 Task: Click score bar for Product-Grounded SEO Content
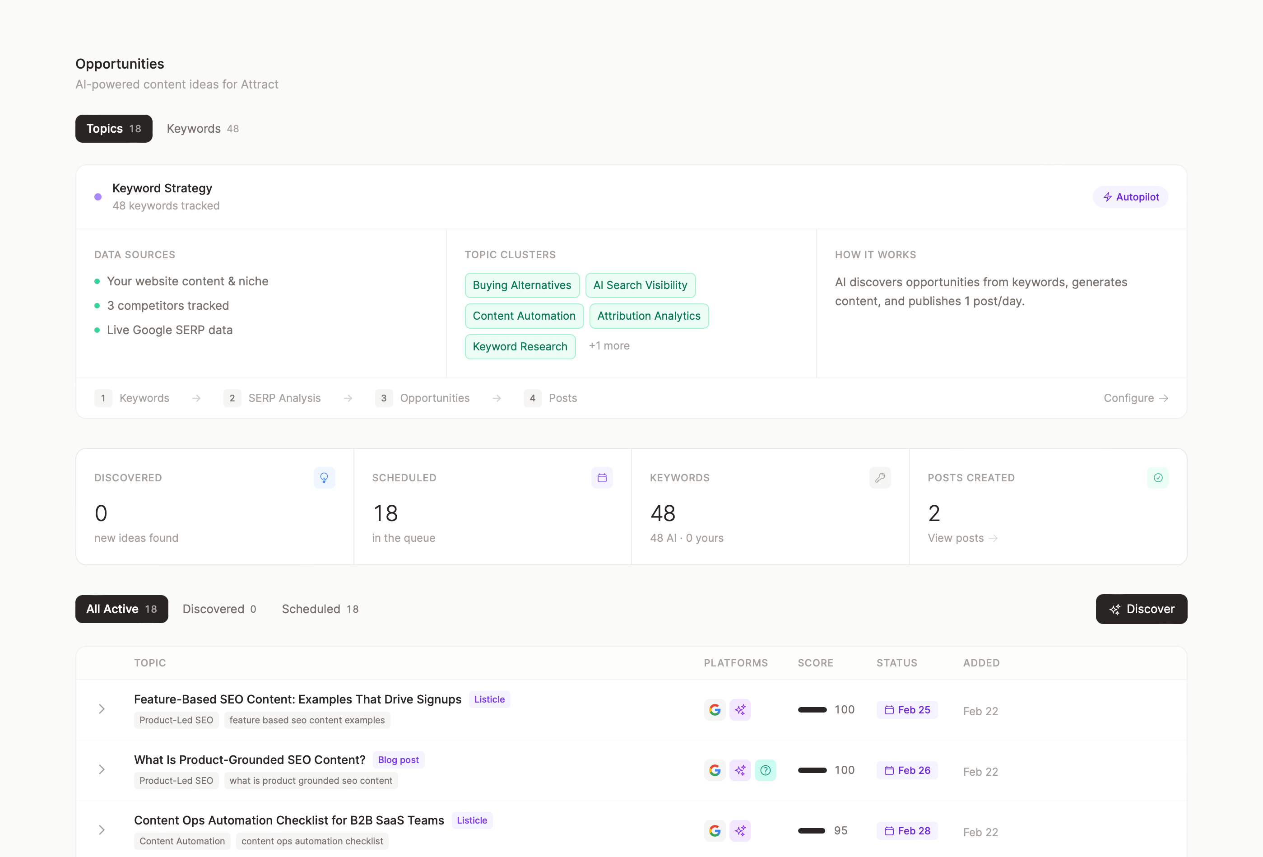tap(812, 770)
